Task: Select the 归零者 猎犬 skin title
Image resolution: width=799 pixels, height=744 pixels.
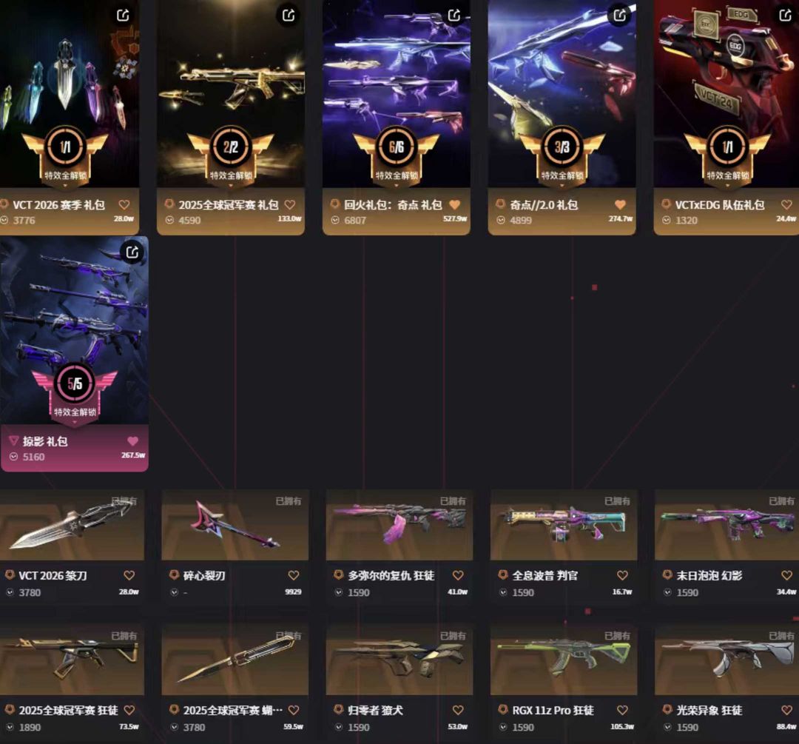Action: pos(375,711)
